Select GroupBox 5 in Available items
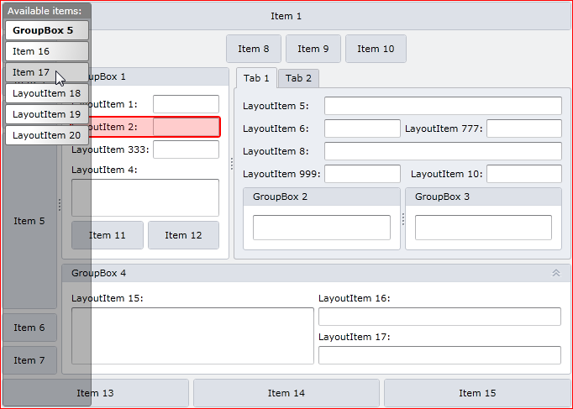The height and width of the screenshot is (409, 573). point(47,30)
